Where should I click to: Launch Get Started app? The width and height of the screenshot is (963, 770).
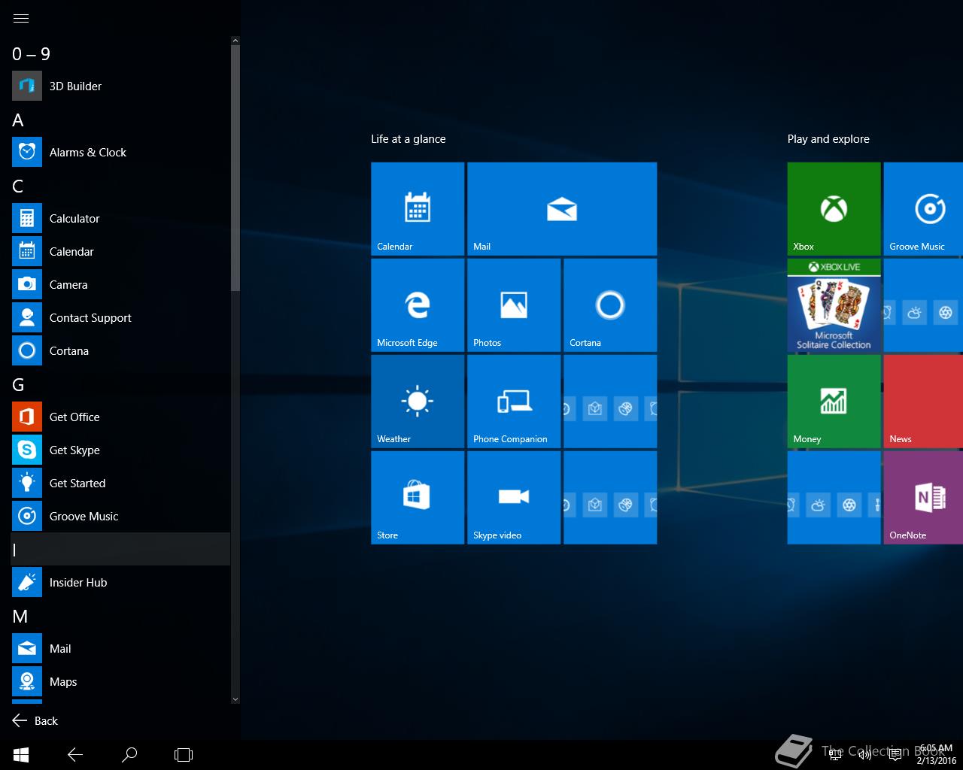click(x=120, y=483)
